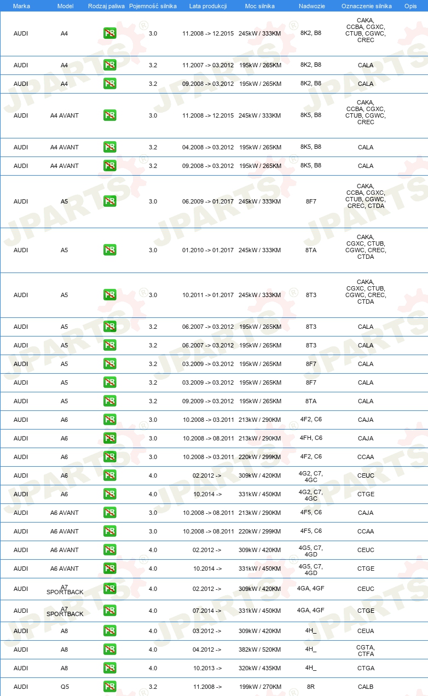The height and width of the screenshot is (696, 428).
Task: Click the fuel icon for A4 3.0 8K2
Action: 110,33
